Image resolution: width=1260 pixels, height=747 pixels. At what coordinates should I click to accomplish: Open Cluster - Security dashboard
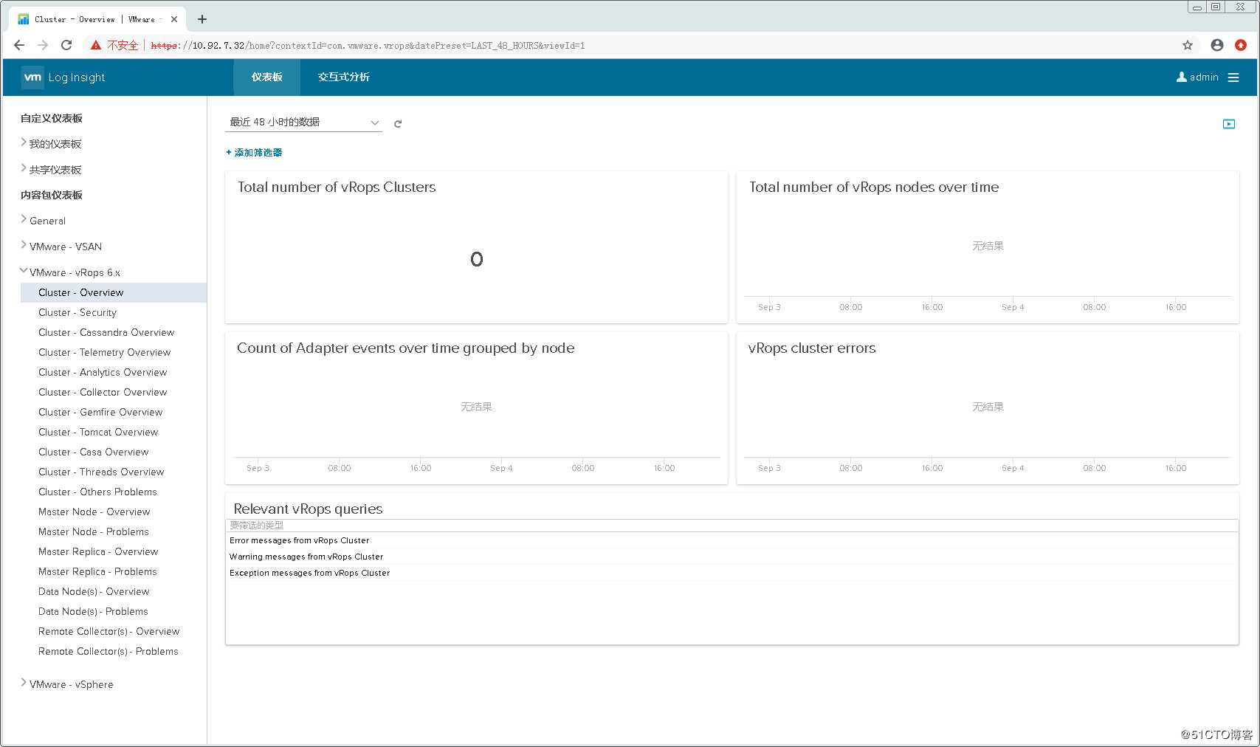pos(78,312)
